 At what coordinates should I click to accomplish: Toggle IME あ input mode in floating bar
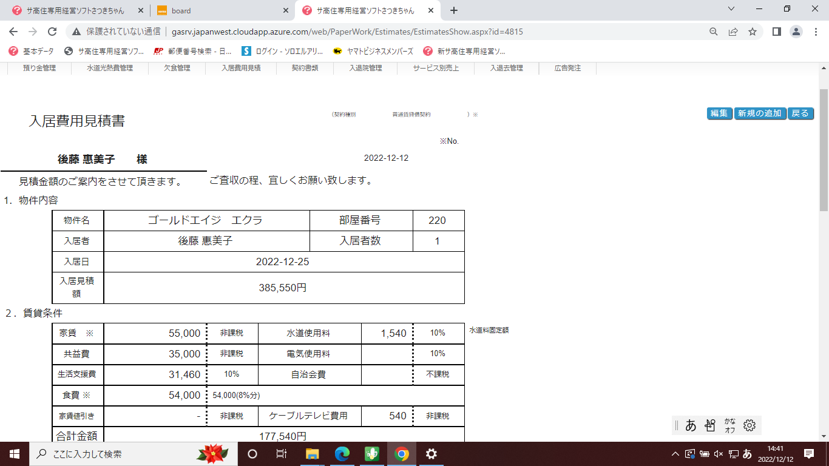(x=691, y=425)
